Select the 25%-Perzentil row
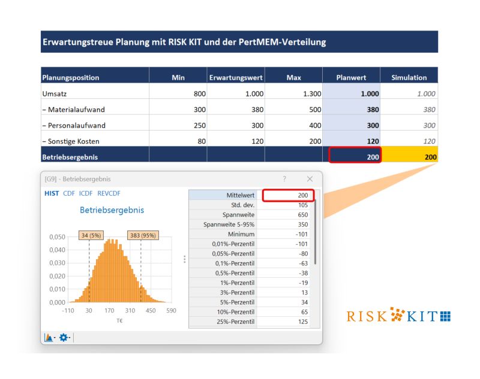The width and height of the screenshot is (480, 379). coord(251,322)
